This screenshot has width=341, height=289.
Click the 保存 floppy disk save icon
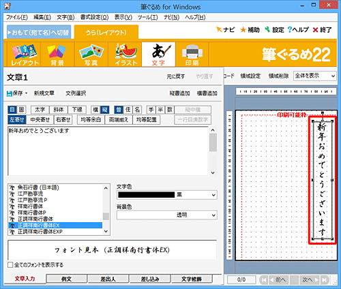point(10,93)
